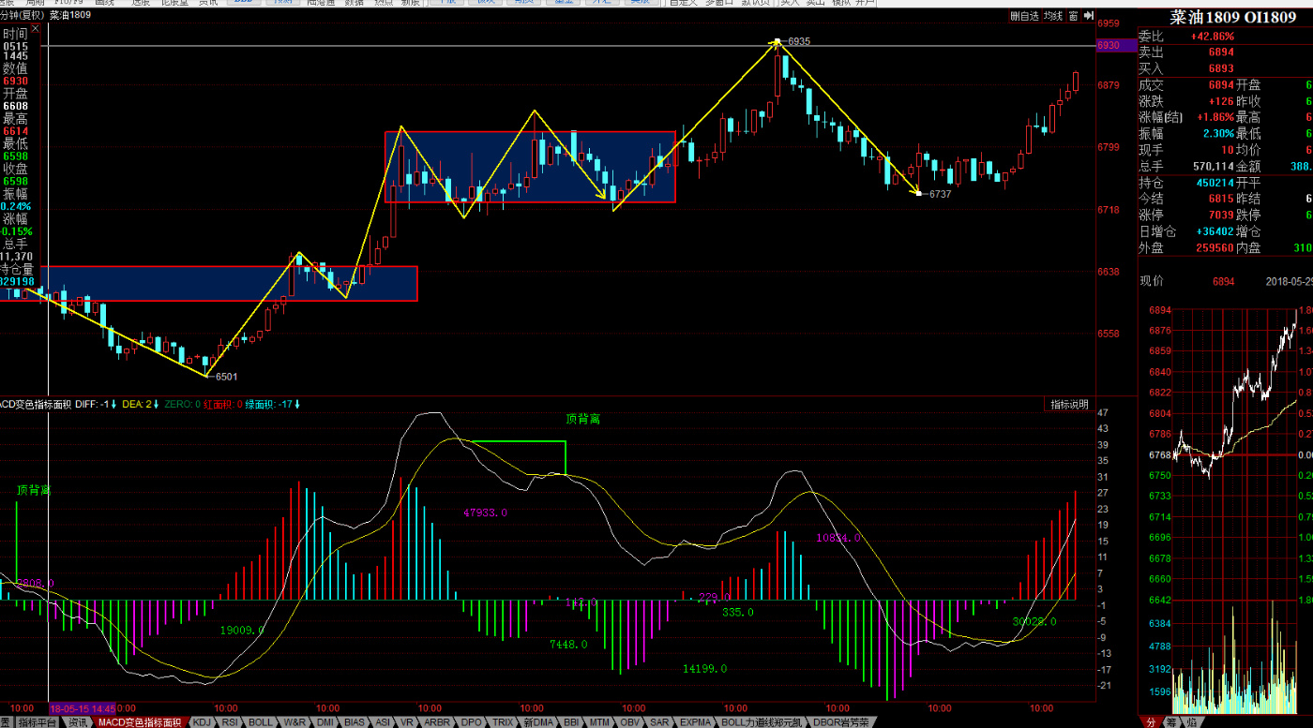Show the DPO indicator
This screenshot has width=1313, height=728.
[471, 722]
